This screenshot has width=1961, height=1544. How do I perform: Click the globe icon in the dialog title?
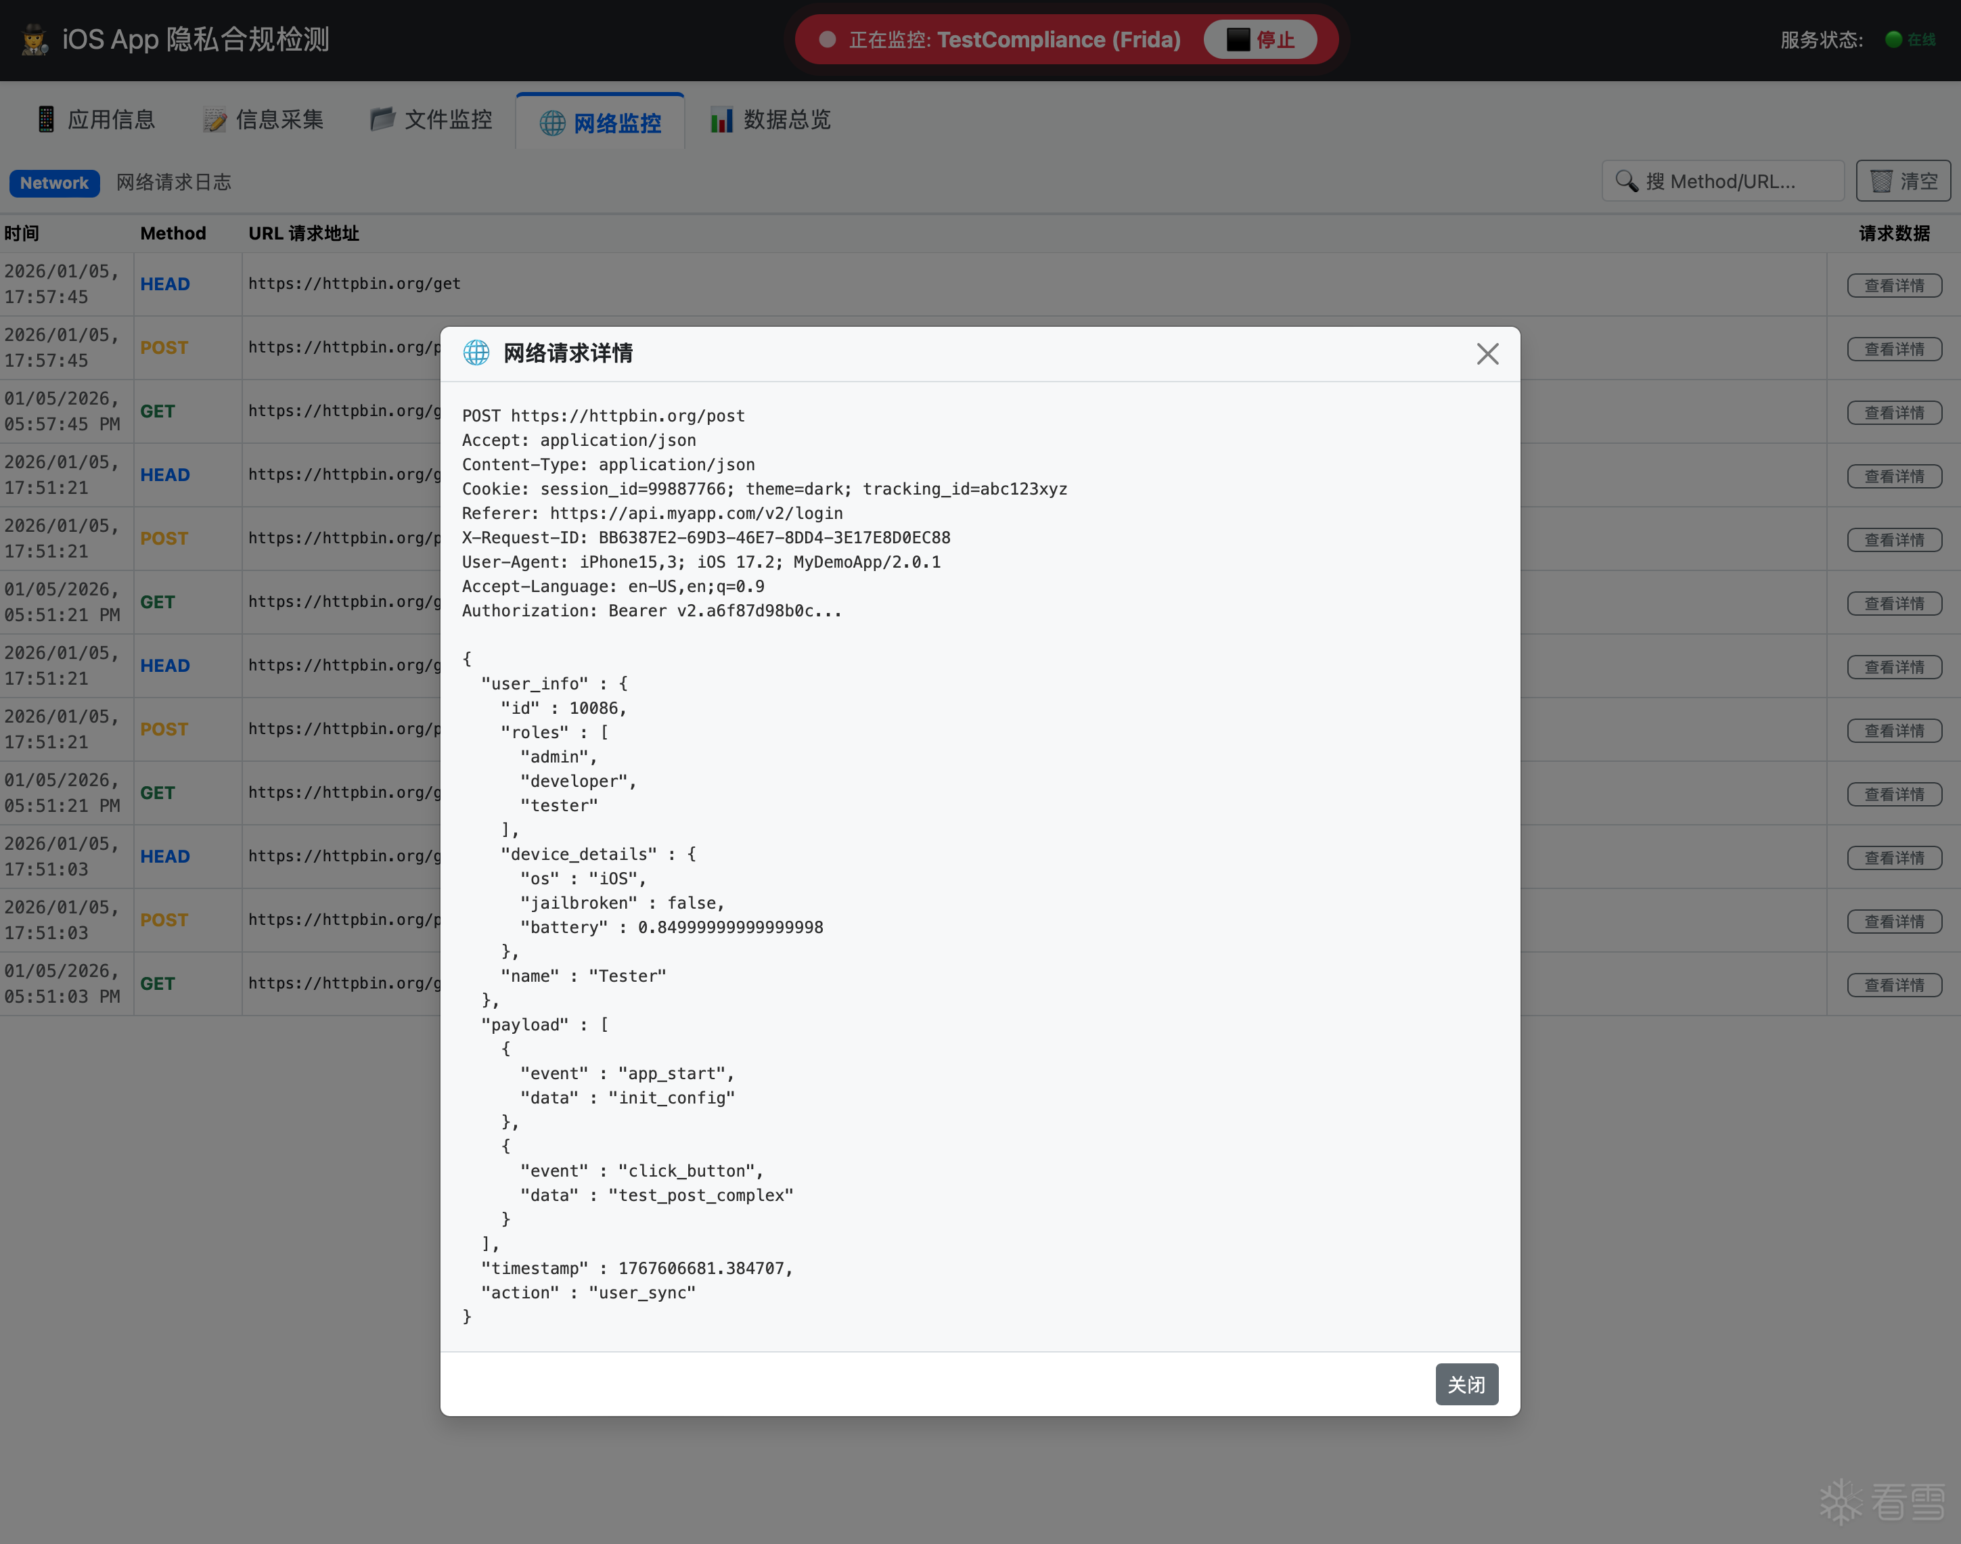coord(476,353)
